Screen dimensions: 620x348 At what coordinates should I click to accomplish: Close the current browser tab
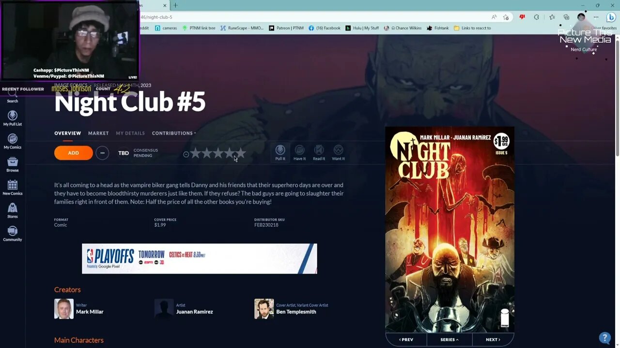coord(165,5)
